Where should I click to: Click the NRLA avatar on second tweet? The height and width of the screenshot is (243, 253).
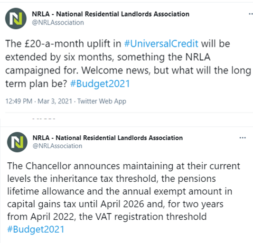point(17,142)
